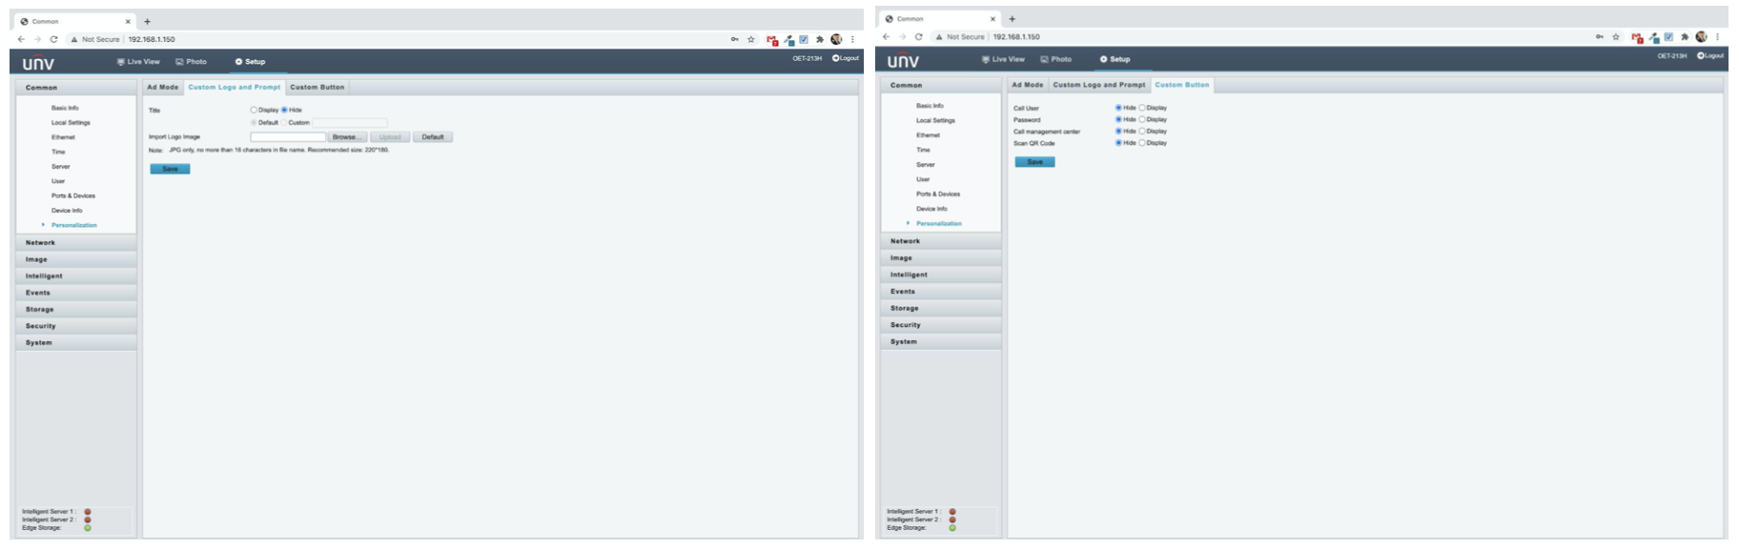Click the Logout icon in the left window
Screen dimensions: 1739x551
[835, 58]
